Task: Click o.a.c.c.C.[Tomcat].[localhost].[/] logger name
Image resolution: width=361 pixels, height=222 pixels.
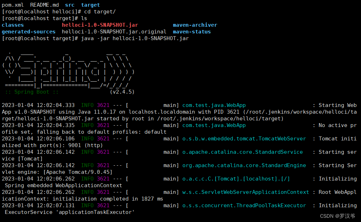Action: (x=236, y=178)
